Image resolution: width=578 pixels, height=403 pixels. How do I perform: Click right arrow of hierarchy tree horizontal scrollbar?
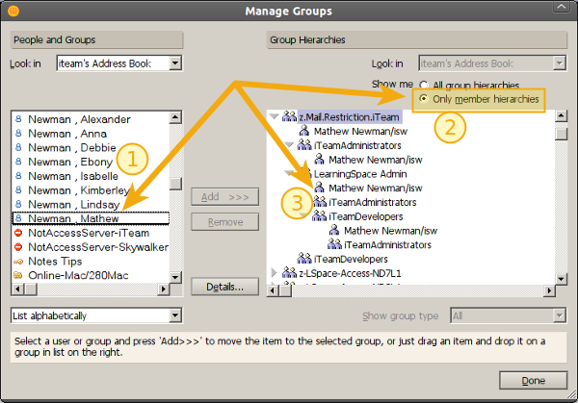click(x=549, y=290)
